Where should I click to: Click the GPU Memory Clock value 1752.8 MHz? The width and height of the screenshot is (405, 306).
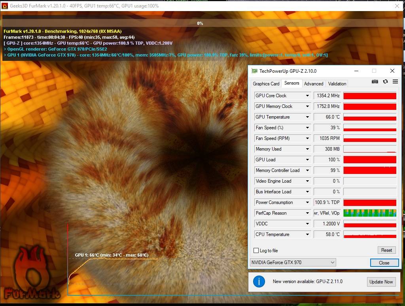coord(327,106)
